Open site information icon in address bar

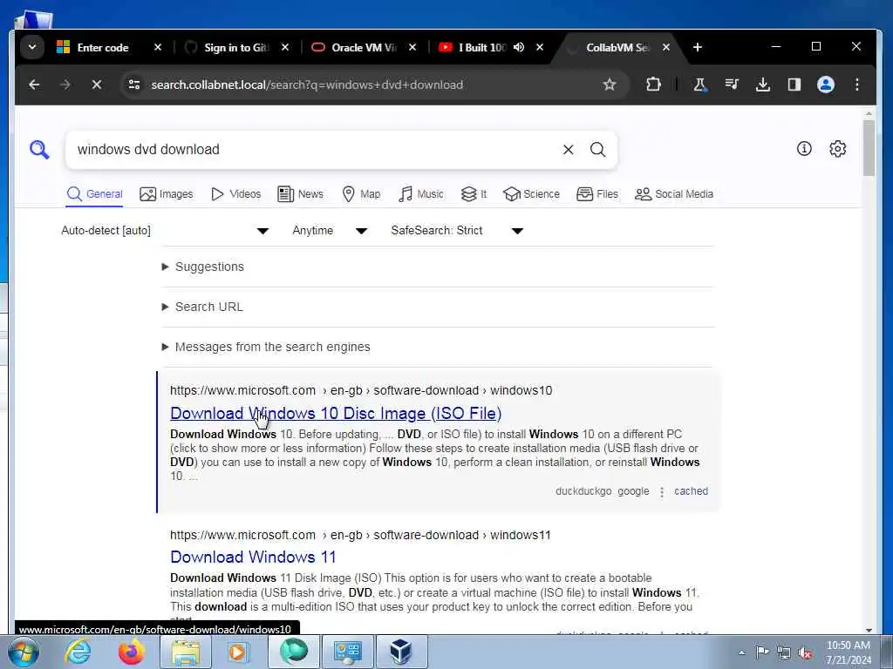pos(133,84)
